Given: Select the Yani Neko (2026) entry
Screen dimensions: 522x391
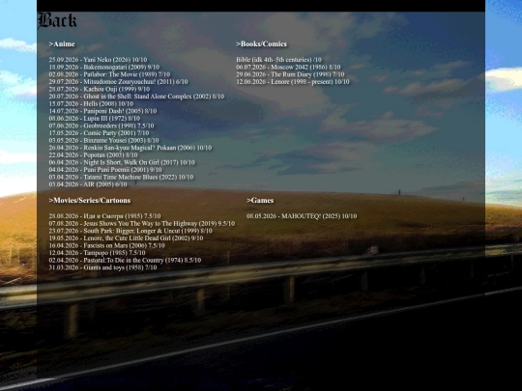Looking at the screenshot, I should (x=98, y=60).
